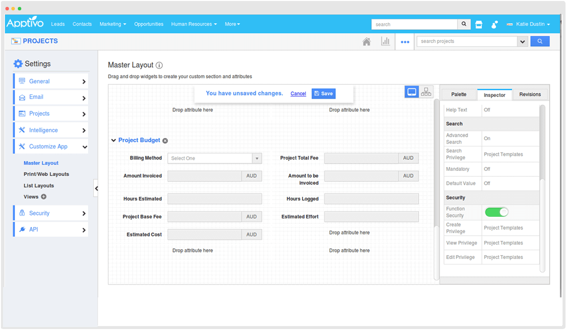
Task: Open the Revisions tab
Action: coord(530,94)
